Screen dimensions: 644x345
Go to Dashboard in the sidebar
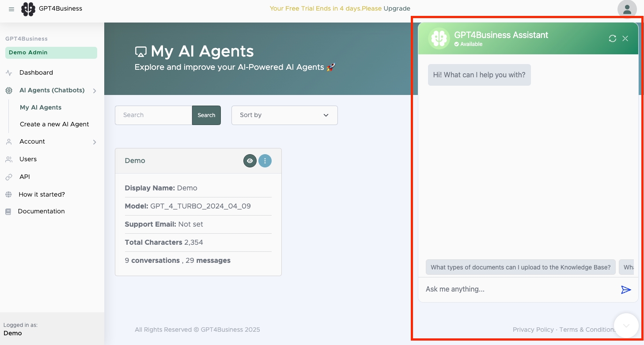coord(36,72)
